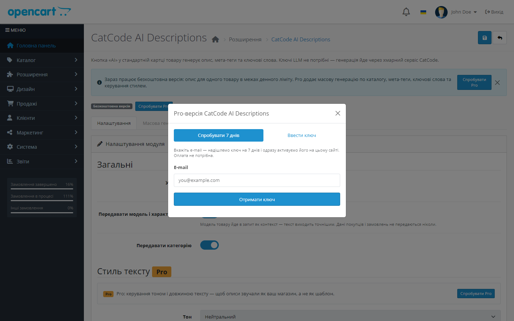Open the Каталог sidebar menu item
514x321 pixels.
click(x=42, y=60)
